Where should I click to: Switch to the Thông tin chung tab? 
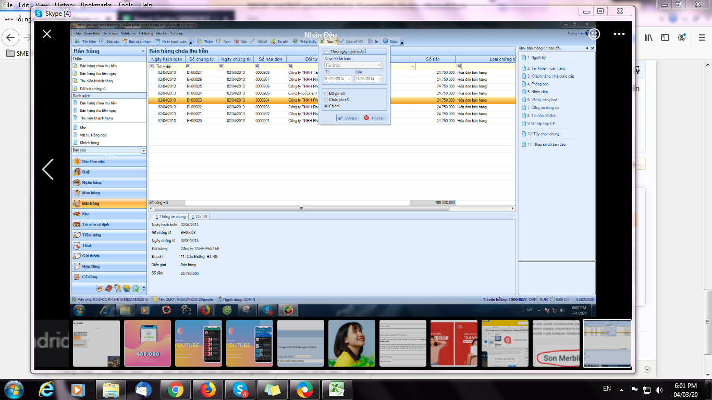tap(170, 216)
